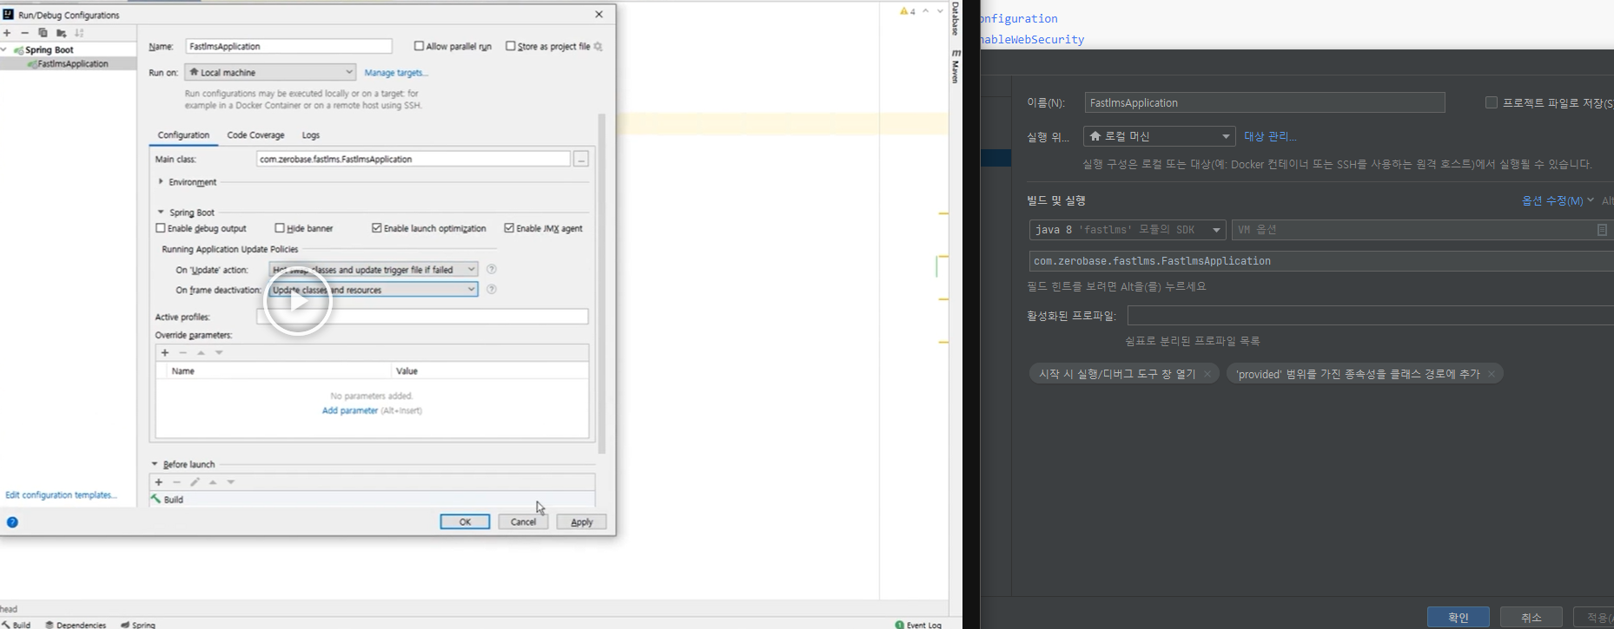The image size is (1614, 629).
Task: Open Build tool window tab
Action: pos(17,625)
